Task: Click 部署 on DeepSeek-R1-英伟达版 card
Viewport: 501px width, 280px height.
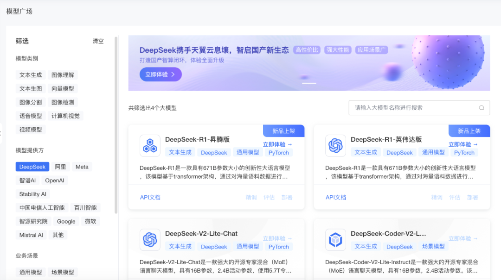Action: point(473,198)
